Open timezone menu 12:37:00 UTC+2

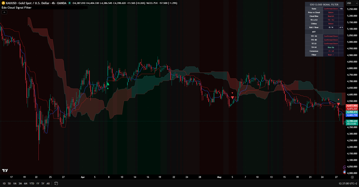[x=348, y=183]
